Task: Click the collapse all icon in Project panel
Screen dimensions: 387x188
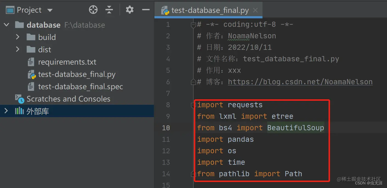Action: [109, 10]
